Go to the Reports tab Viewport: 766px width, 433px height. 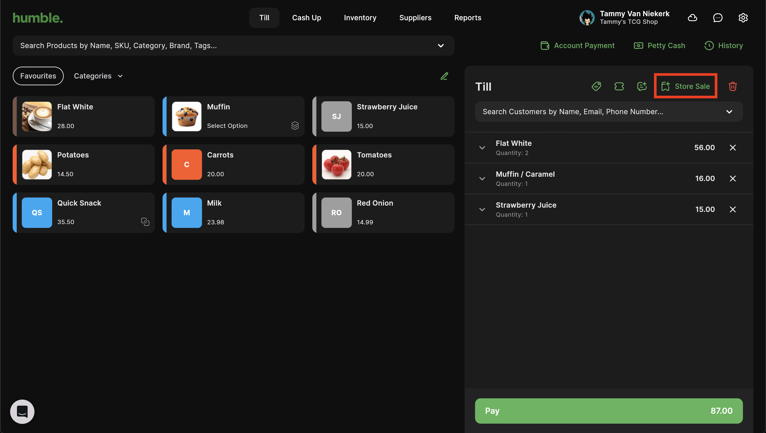[467, 18]
